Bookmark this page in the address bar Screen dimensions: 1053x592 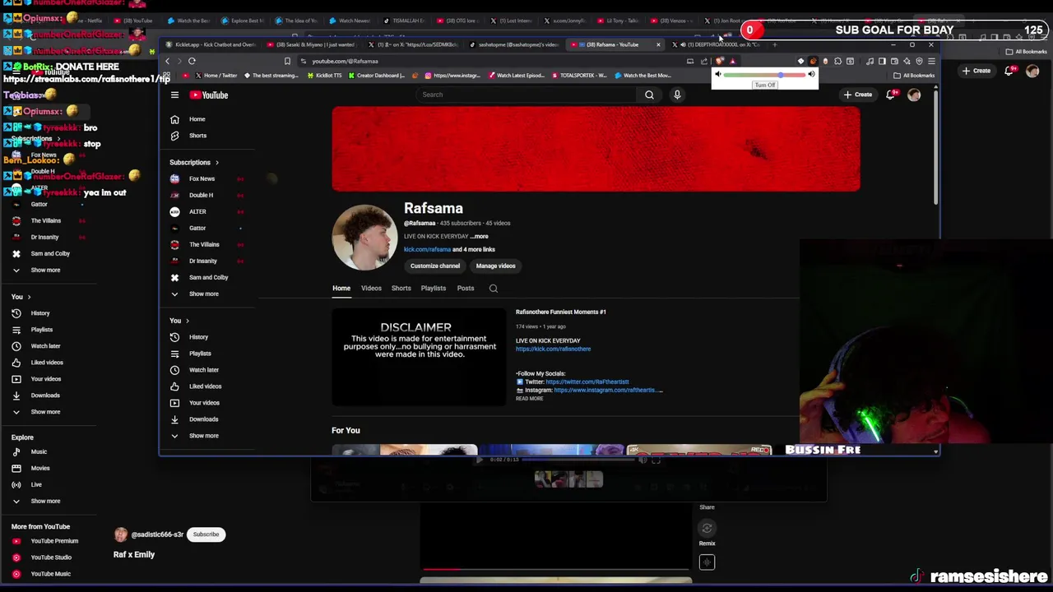coord(287,61)
